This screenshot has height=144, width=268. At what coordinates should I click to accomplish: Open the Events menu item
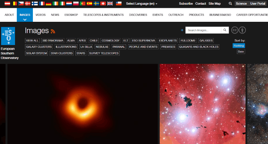(x=158, y=15)
